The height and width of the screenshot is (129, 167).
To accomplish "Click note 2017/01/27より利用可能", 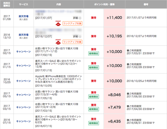I will pos(141,18).
